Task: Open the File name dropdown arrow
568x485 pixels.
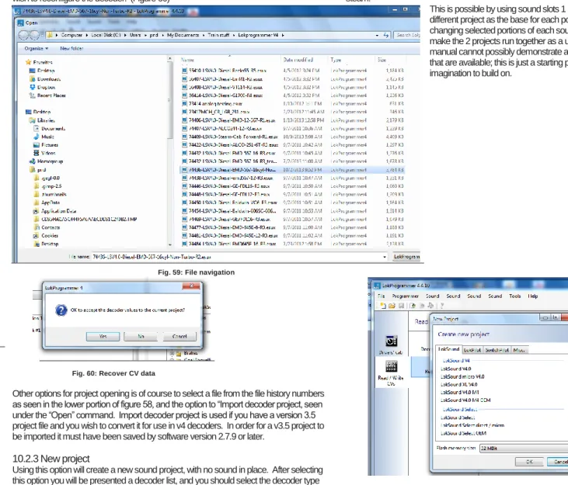Action: tap(385, 257)
